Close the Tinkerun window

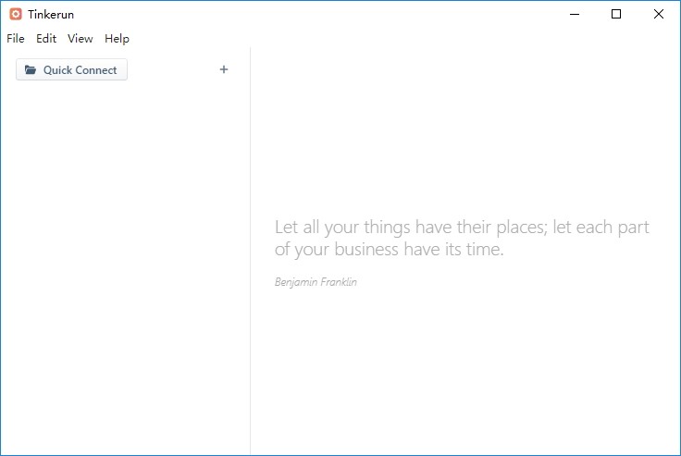[659, 14]
